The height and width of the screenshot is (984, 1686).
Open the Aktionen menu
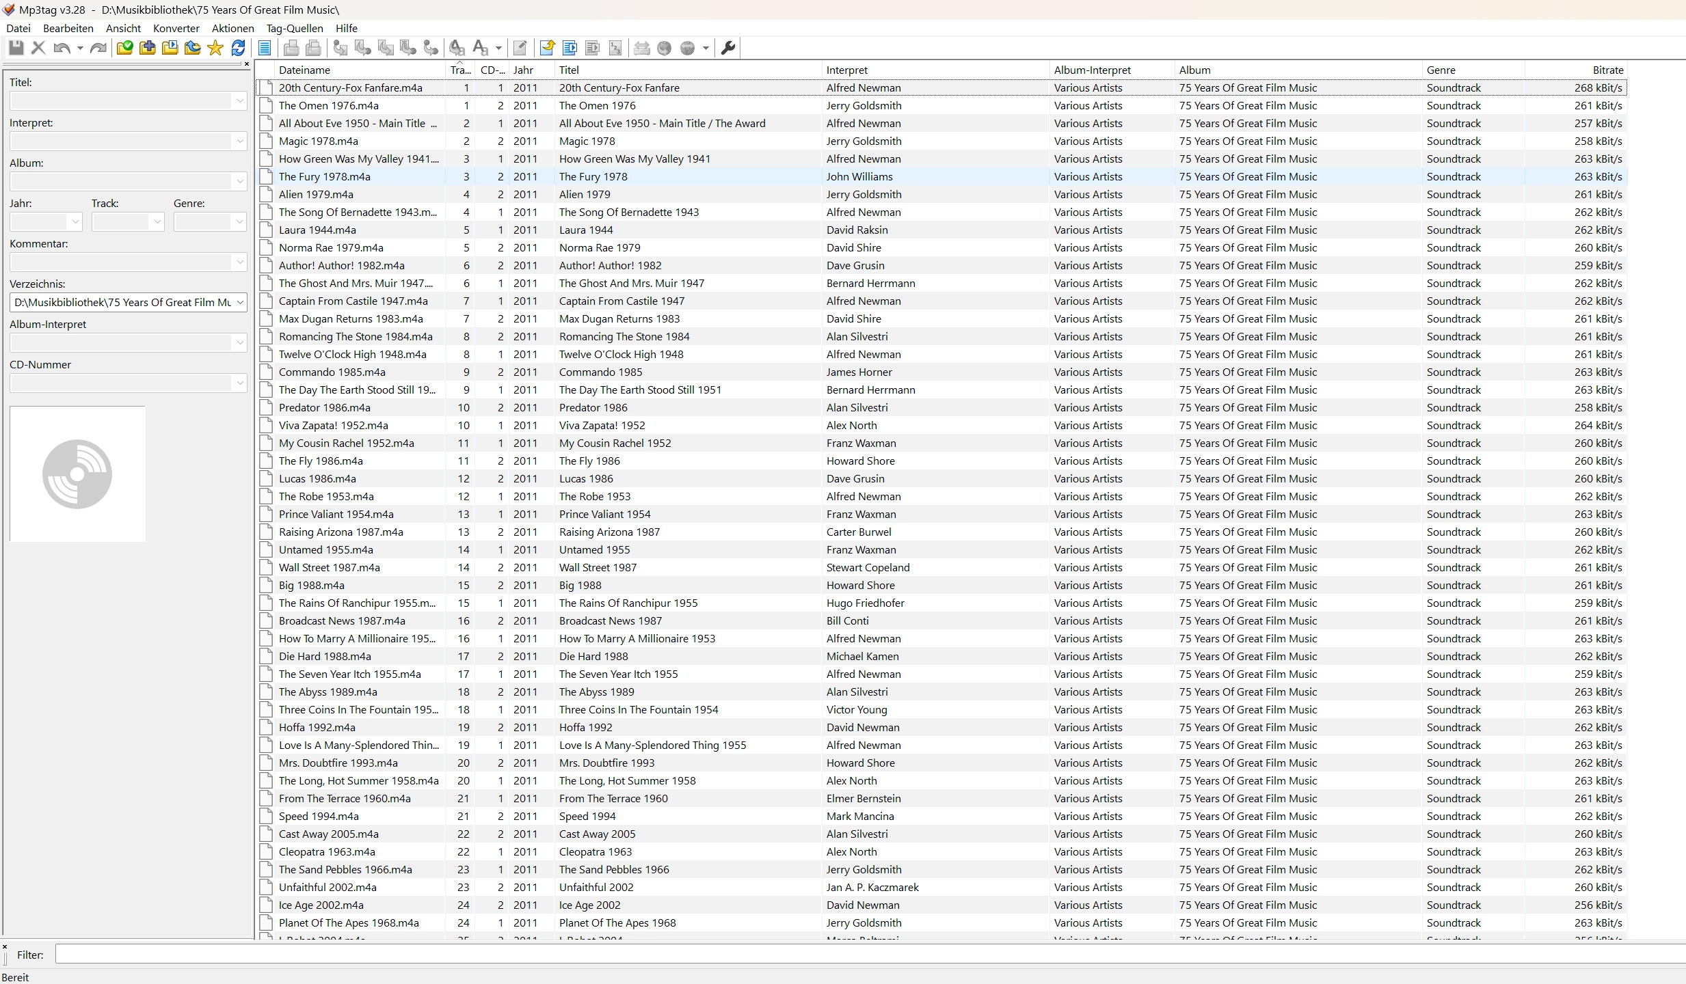pos(233,28)
